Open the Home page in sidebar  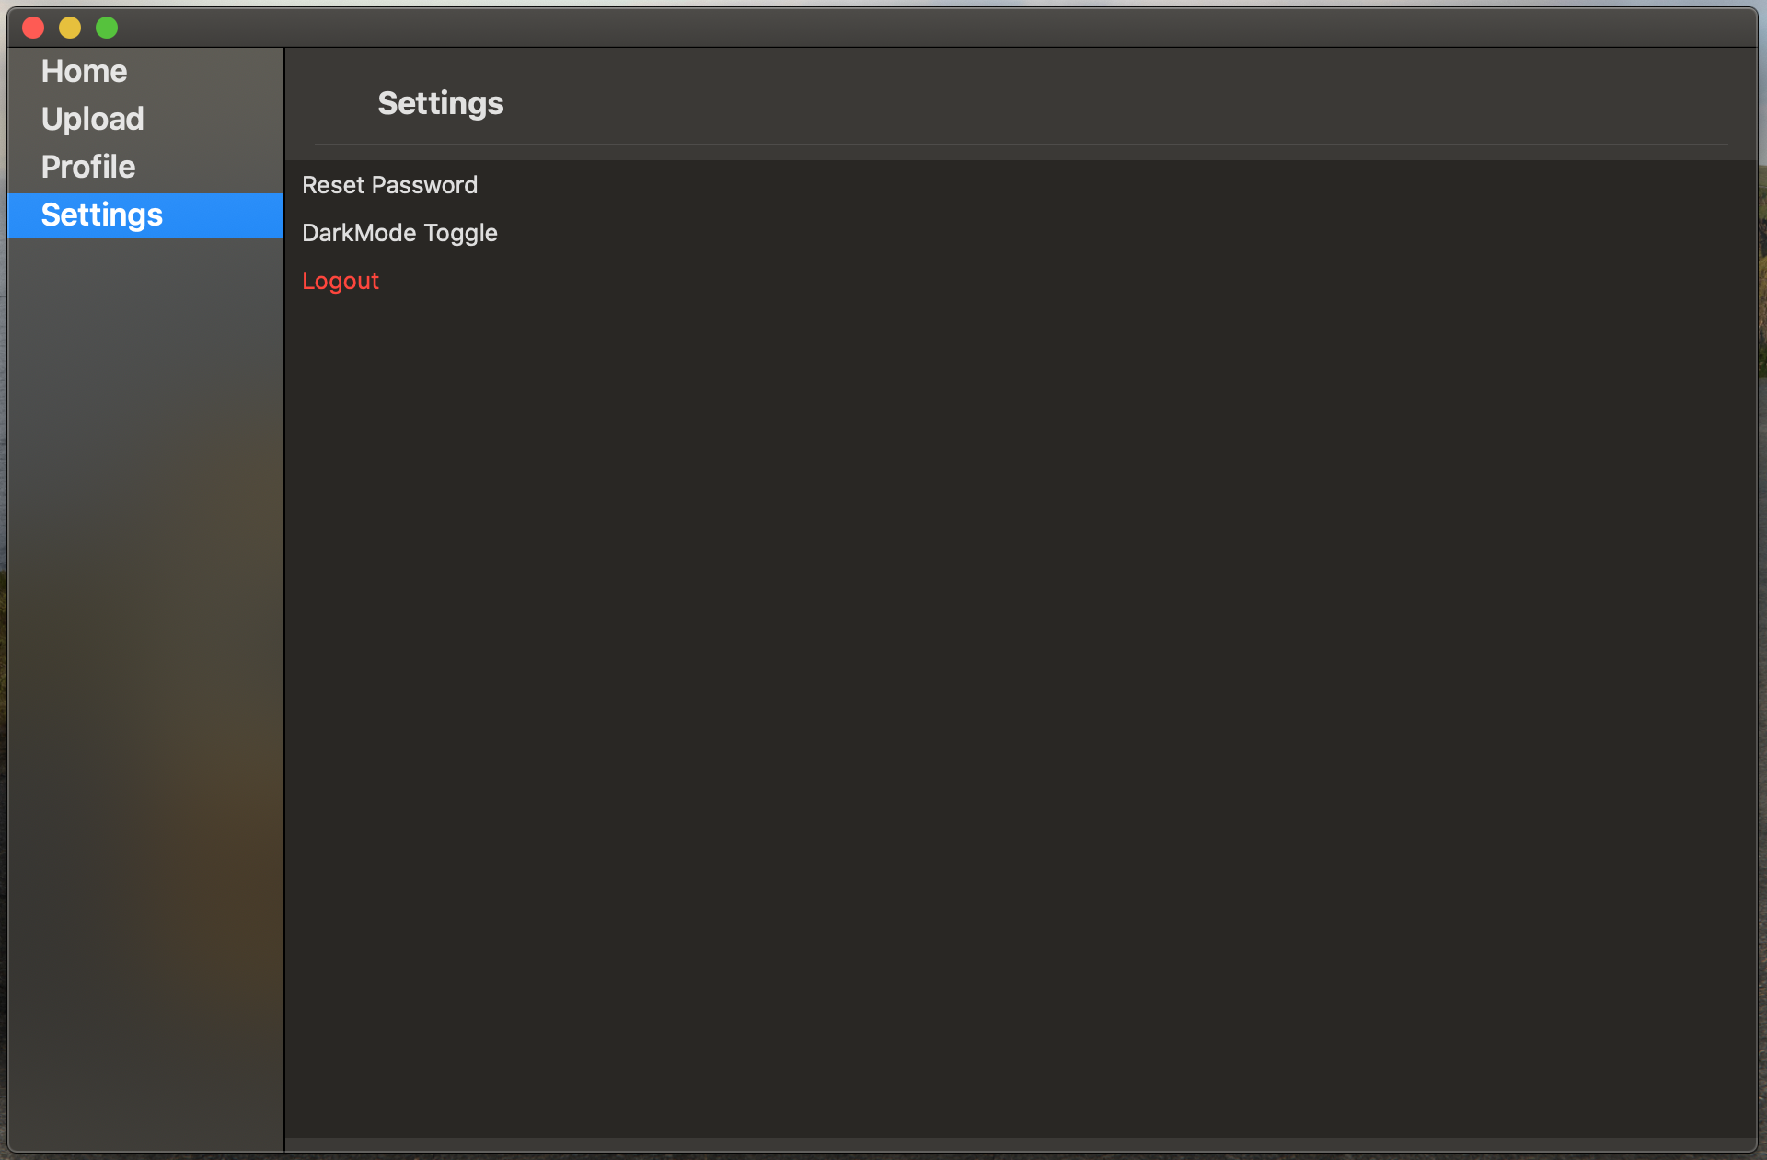84,71
